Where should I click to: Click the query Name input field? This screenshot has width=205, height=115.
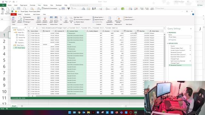[x=180, y=37]
